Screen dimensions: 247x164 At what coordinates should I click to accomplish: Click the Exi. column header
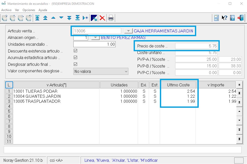pos(144,85)
